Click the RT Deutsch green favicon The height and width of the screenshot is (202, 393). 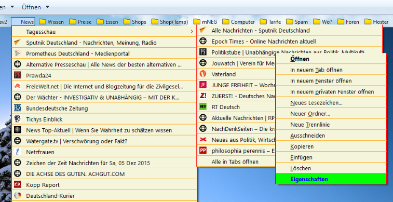click(x=203, y=107)
